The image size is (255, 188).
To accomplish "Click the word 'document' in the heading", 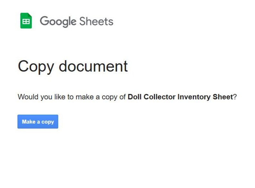I will pyautogui.click(x=93, y=66).
